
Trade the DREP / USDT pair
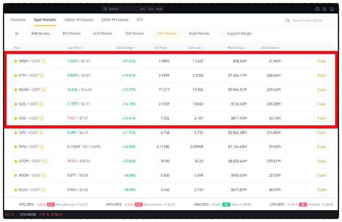point(321,61)
